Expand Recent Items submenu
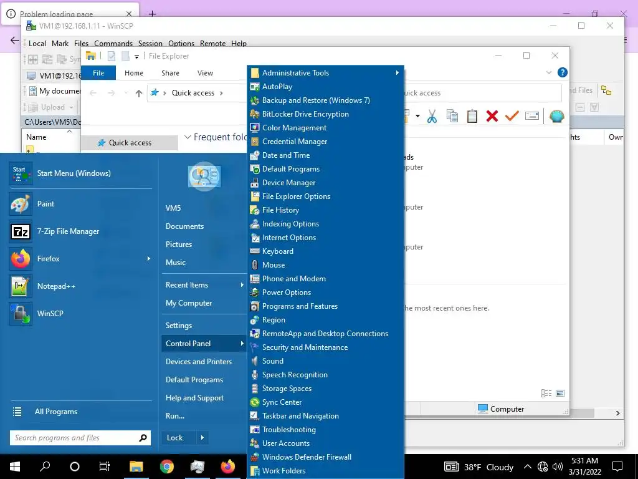Viewport: 638px width, 479px height. tap(242, 284)
